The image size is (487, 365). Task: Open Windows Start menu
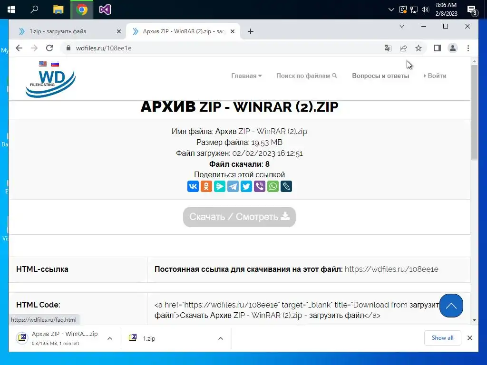[x=11, y=10]
